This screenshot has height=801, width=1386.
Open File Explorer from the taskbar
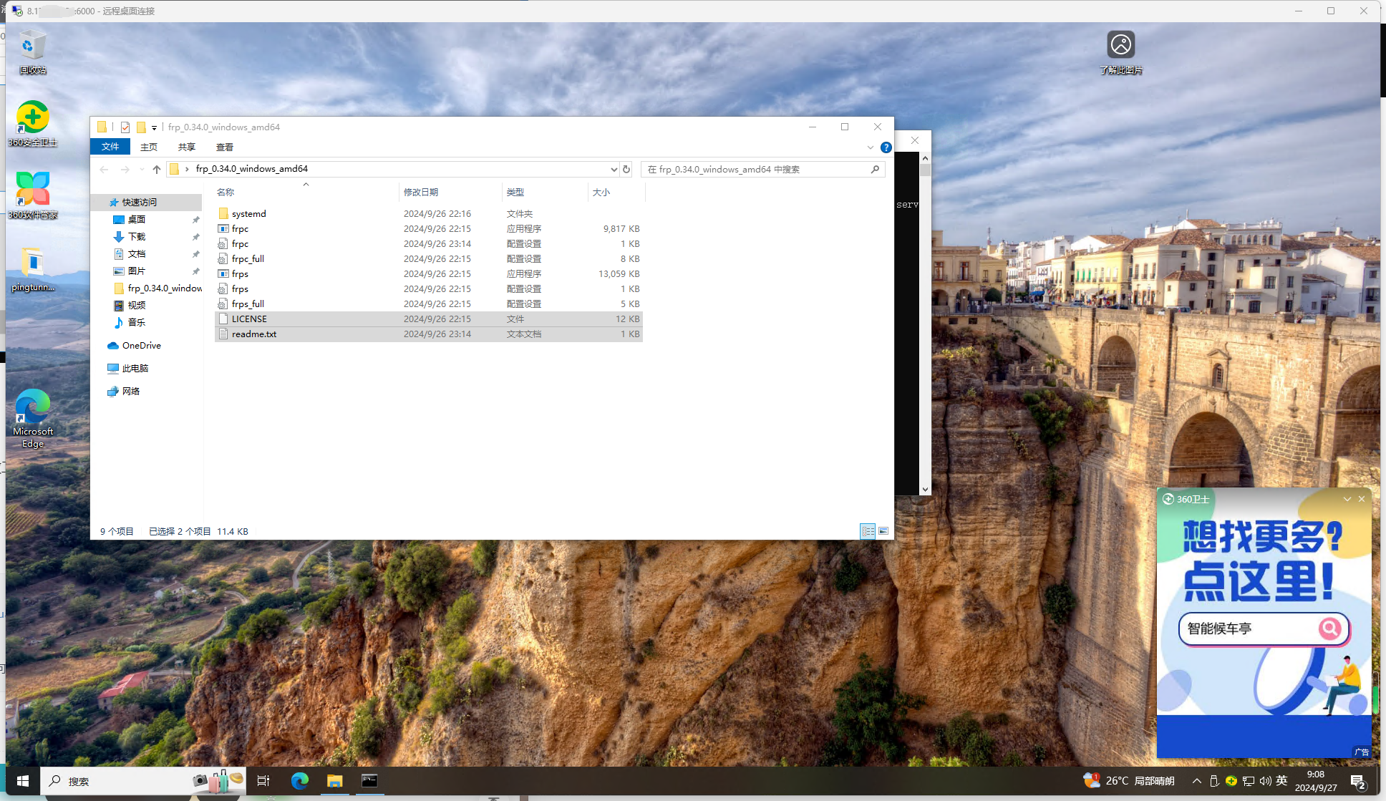334,781
